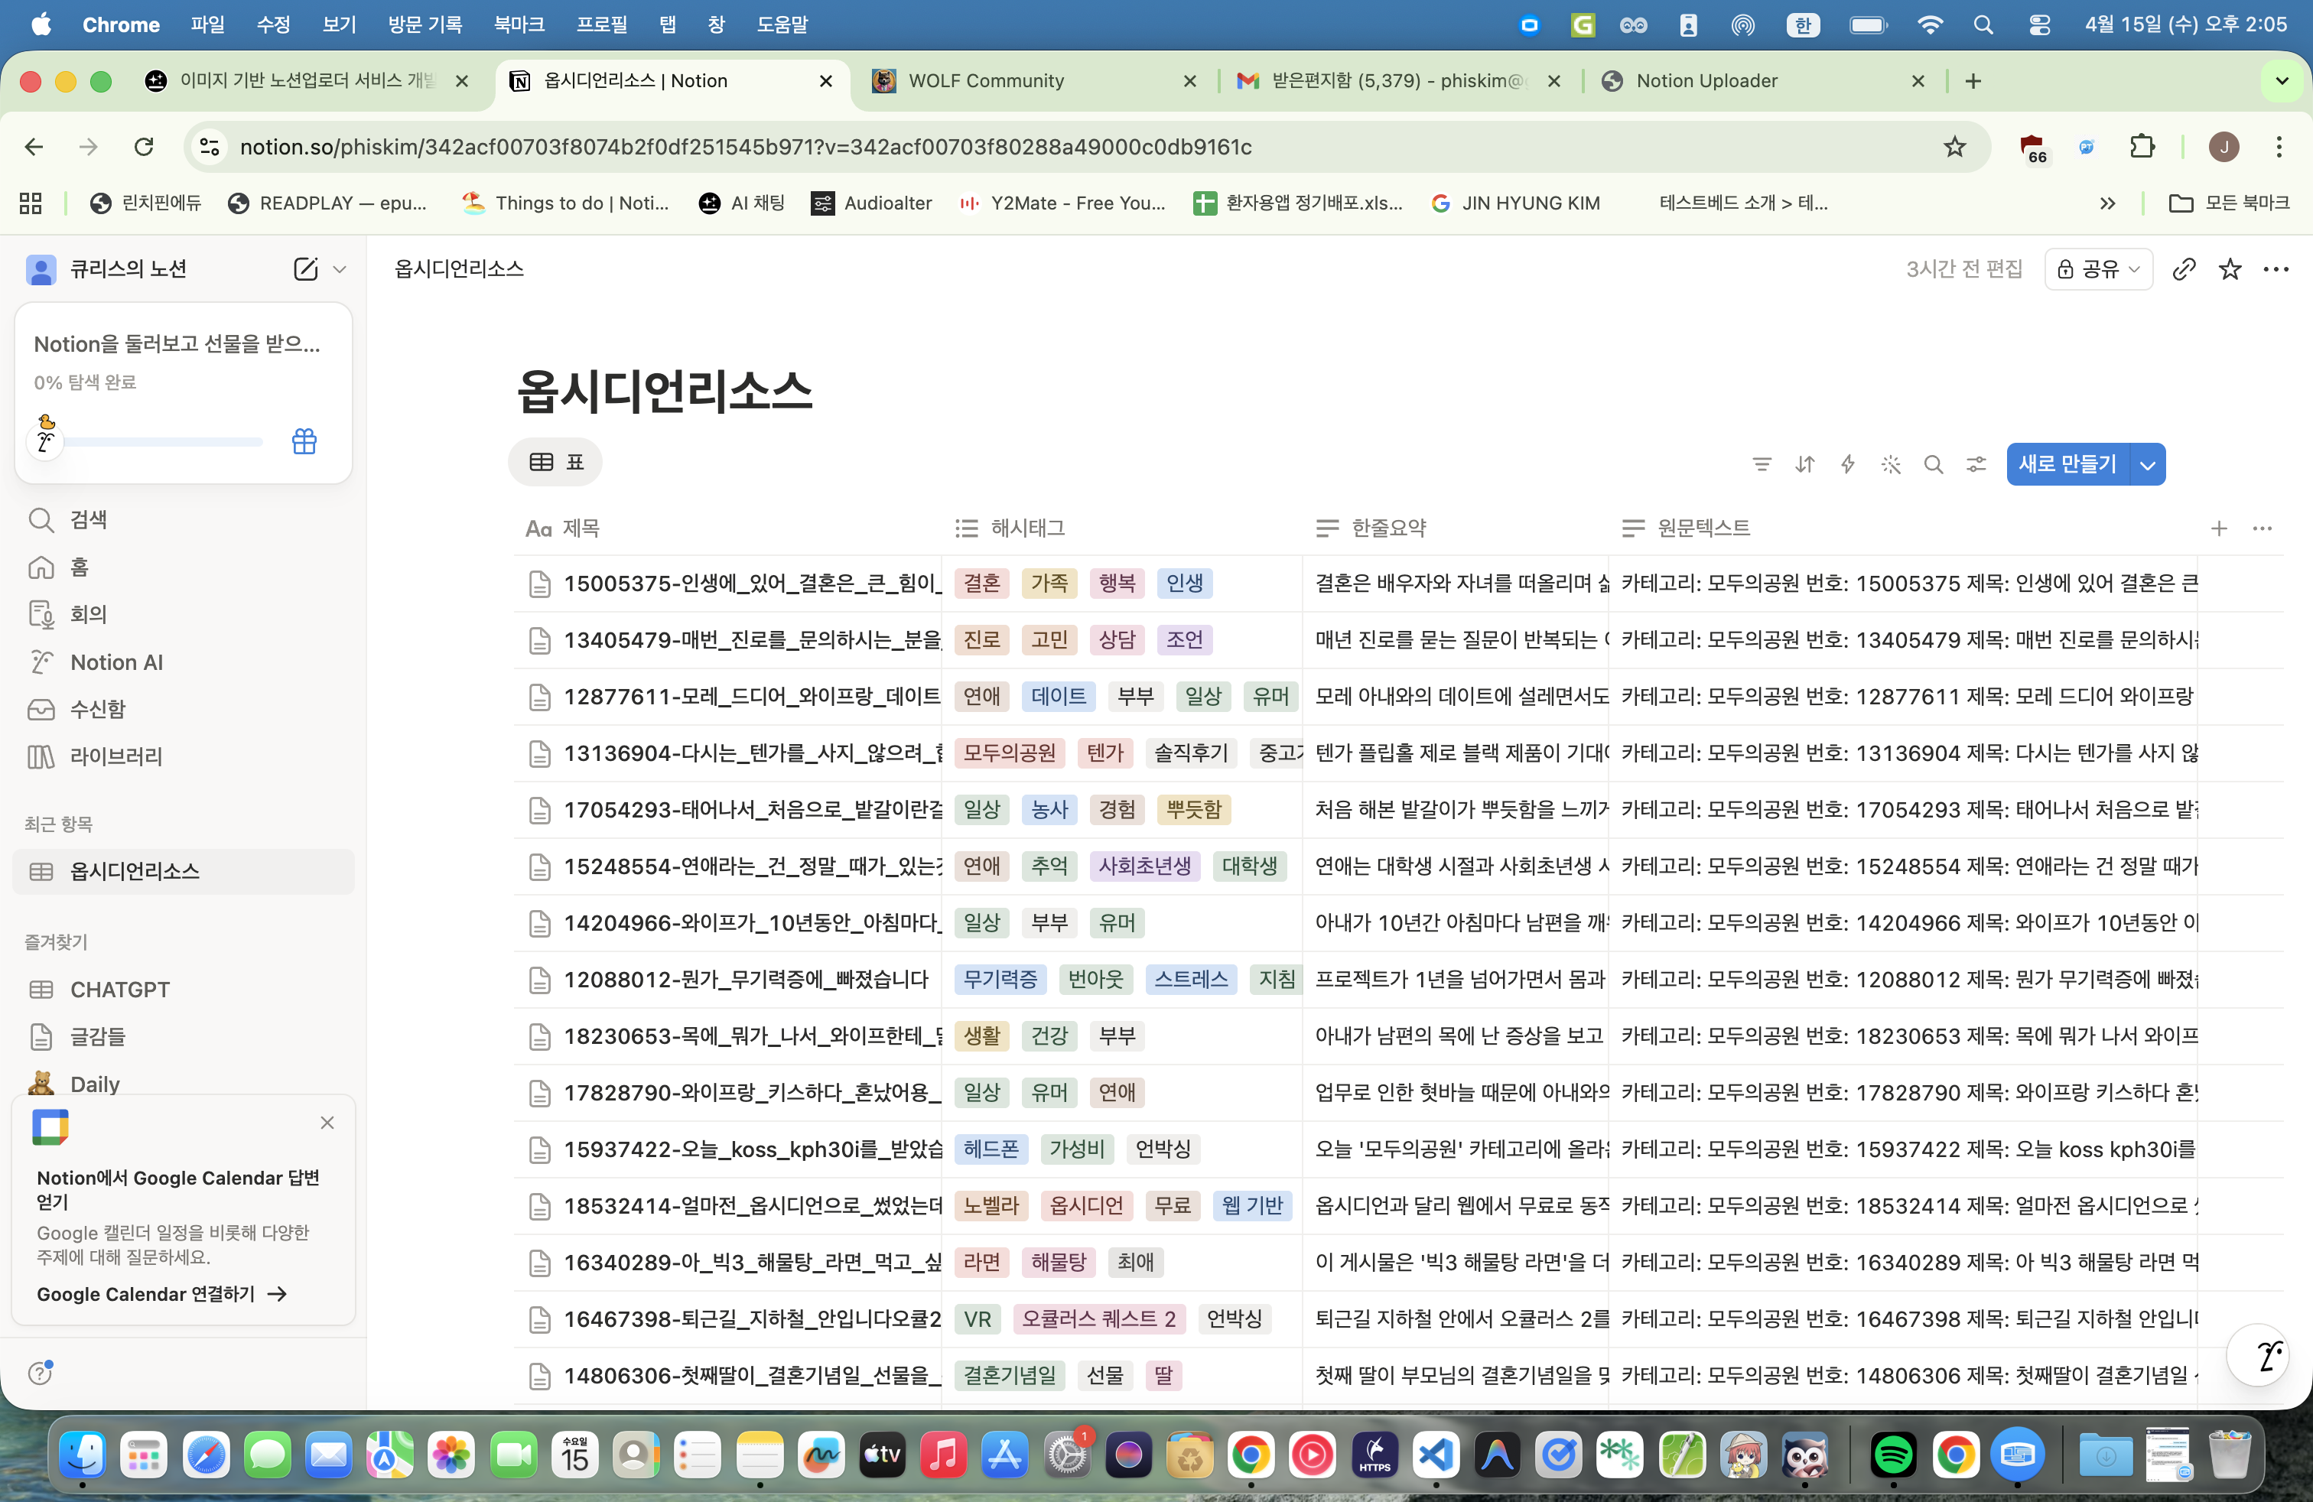Image resolution: width=2313 pixels, height=1502 pixels.
Task: Open Chrome extensions puzzle icon
Action: pos(2142,147)
